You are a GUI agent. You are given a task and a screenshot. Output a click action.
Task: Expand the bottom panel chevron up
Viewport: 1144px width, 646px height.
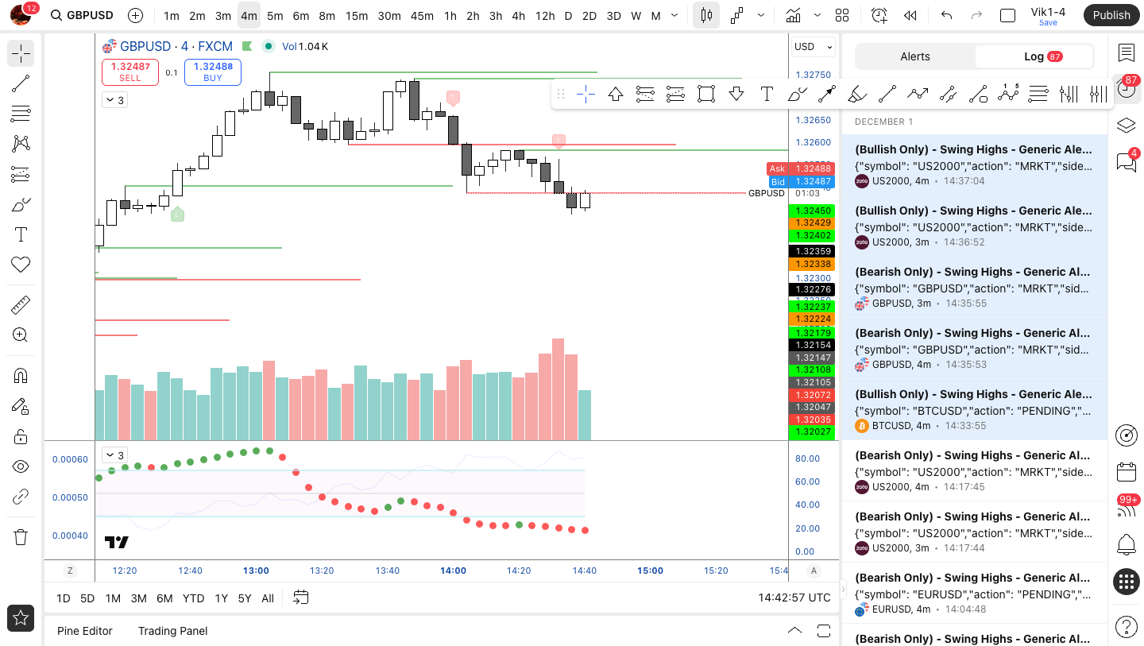794,631
